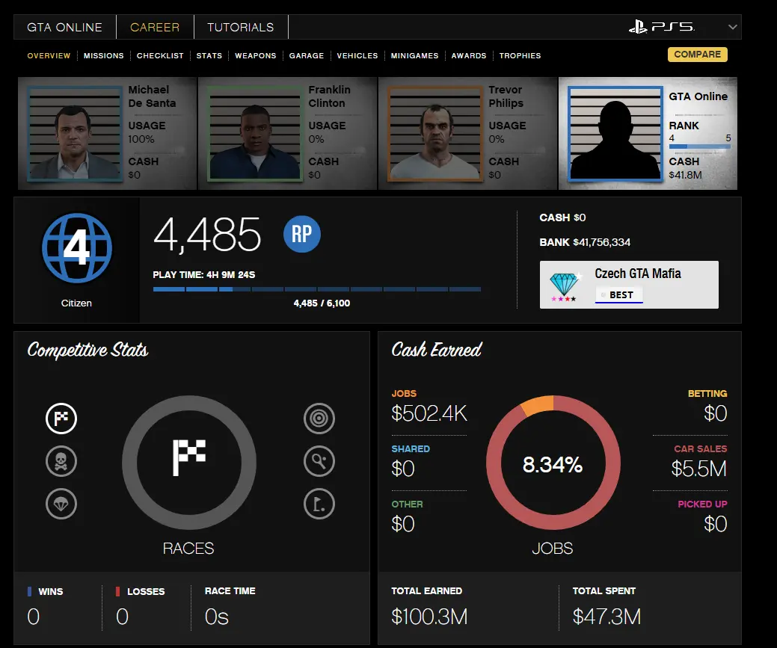Click the OTHER cash label
The height and width of the screenshot is (648, 777).
408,504
